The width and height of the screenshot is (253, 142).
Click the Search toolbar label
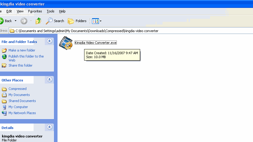59,21
